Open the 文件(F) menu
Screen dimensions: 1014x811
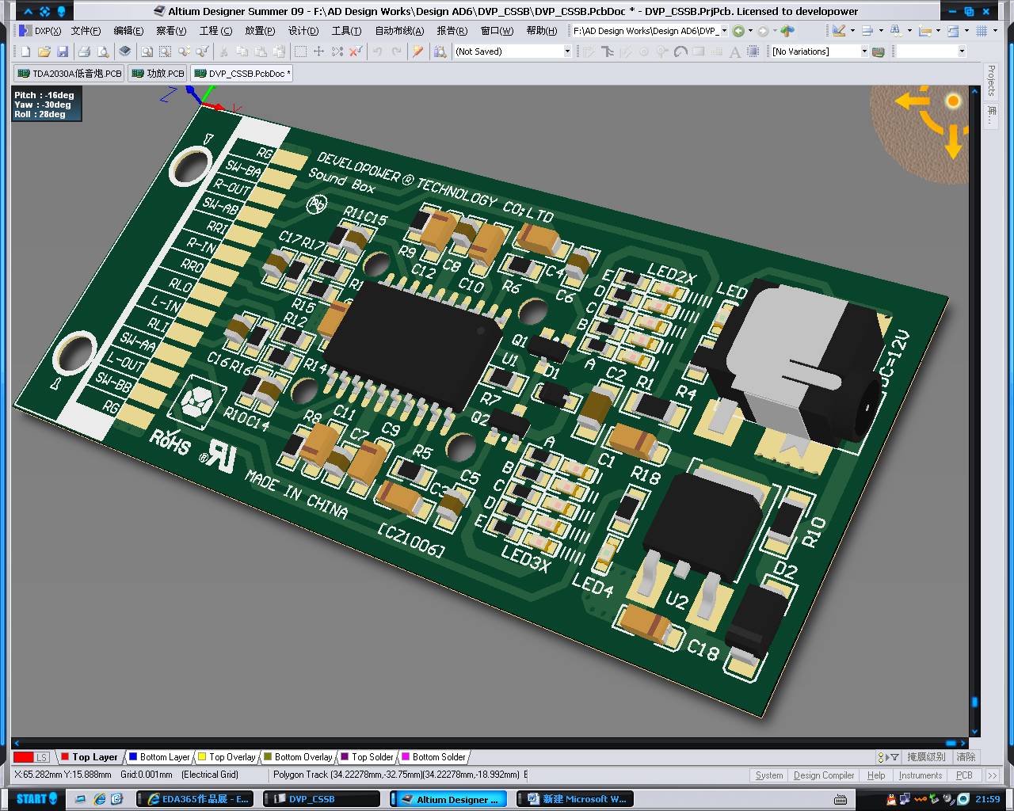coord(86,31)
